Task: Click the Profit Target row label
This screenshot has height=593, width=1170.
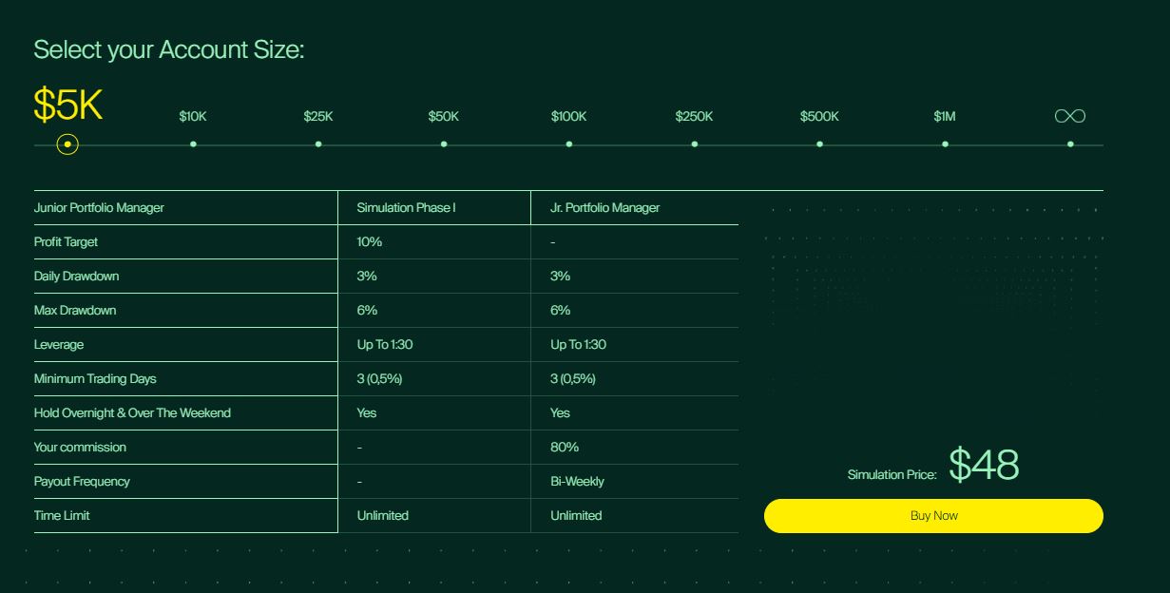Action: tap(67, 242)
